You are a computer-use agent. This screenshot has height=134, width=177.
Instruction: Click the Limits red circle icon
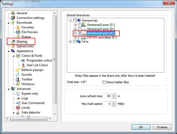pos(18,108)
